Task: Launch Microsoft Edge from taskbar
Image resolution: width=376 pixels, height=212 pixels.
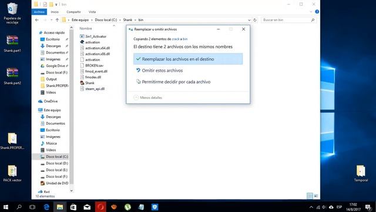Action: click(46, 207)
